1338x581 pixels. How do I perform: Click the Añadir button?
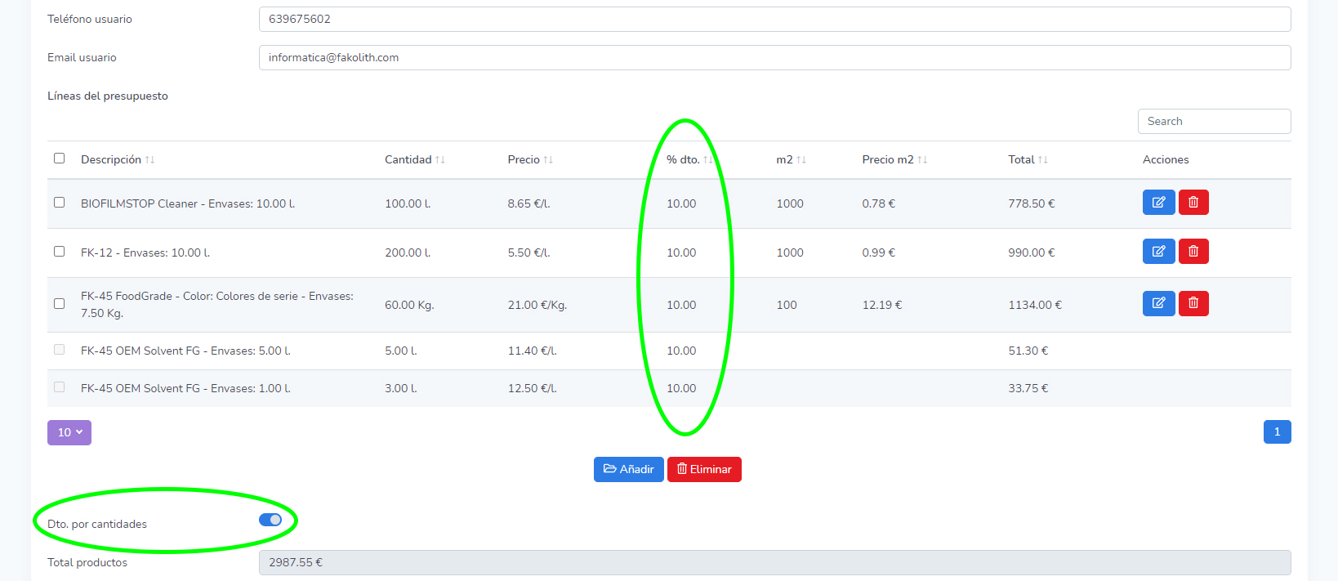(x=628, y=469)
